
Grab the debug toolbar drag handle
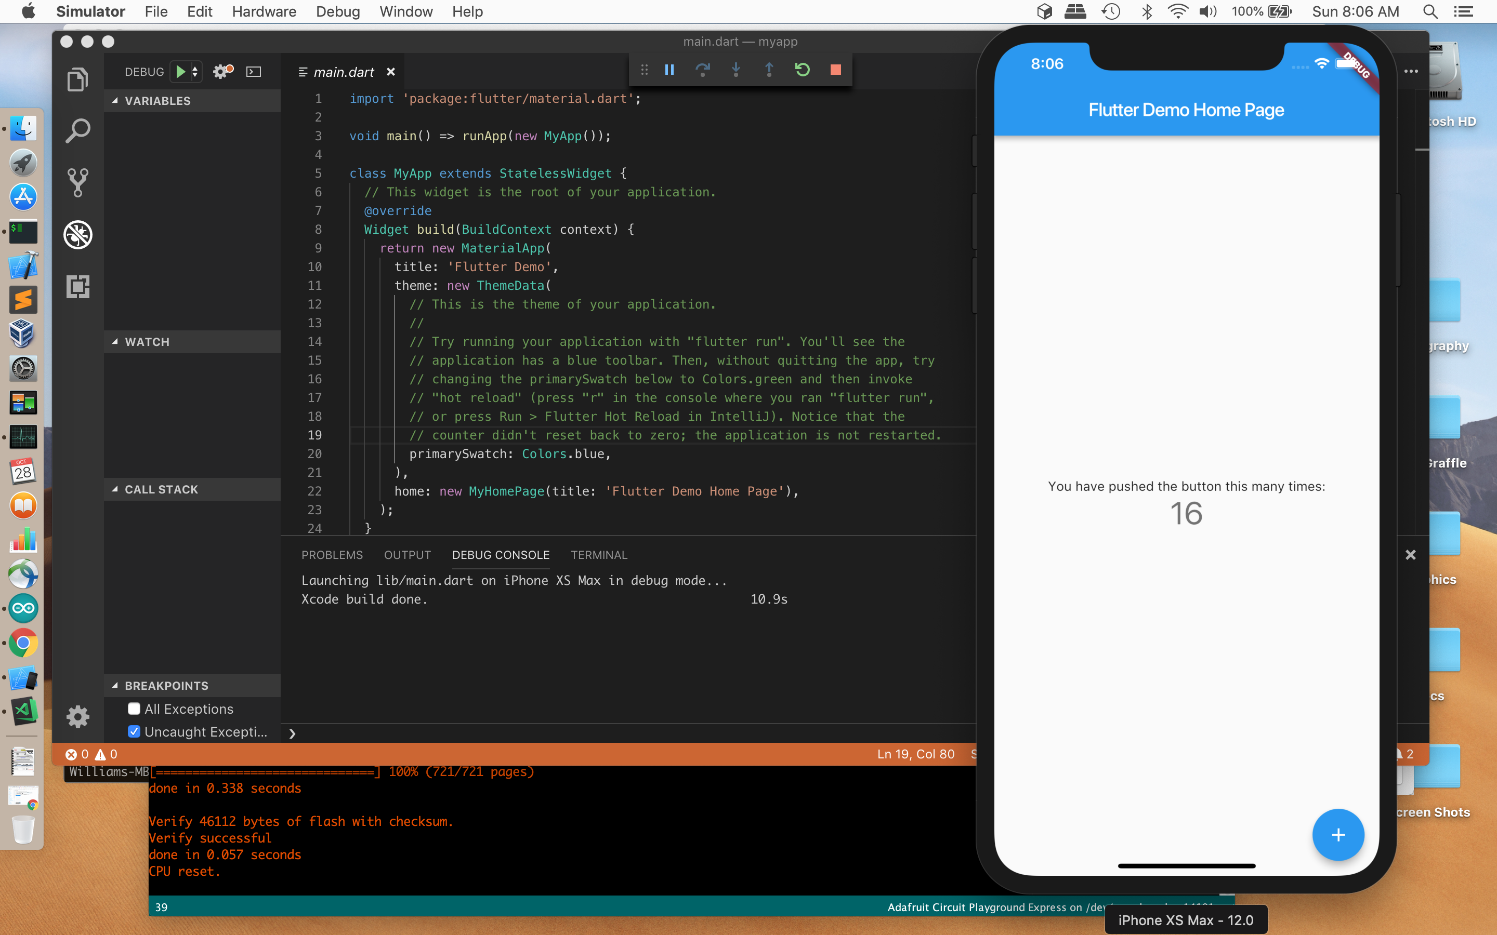click(x=644, y=70)
